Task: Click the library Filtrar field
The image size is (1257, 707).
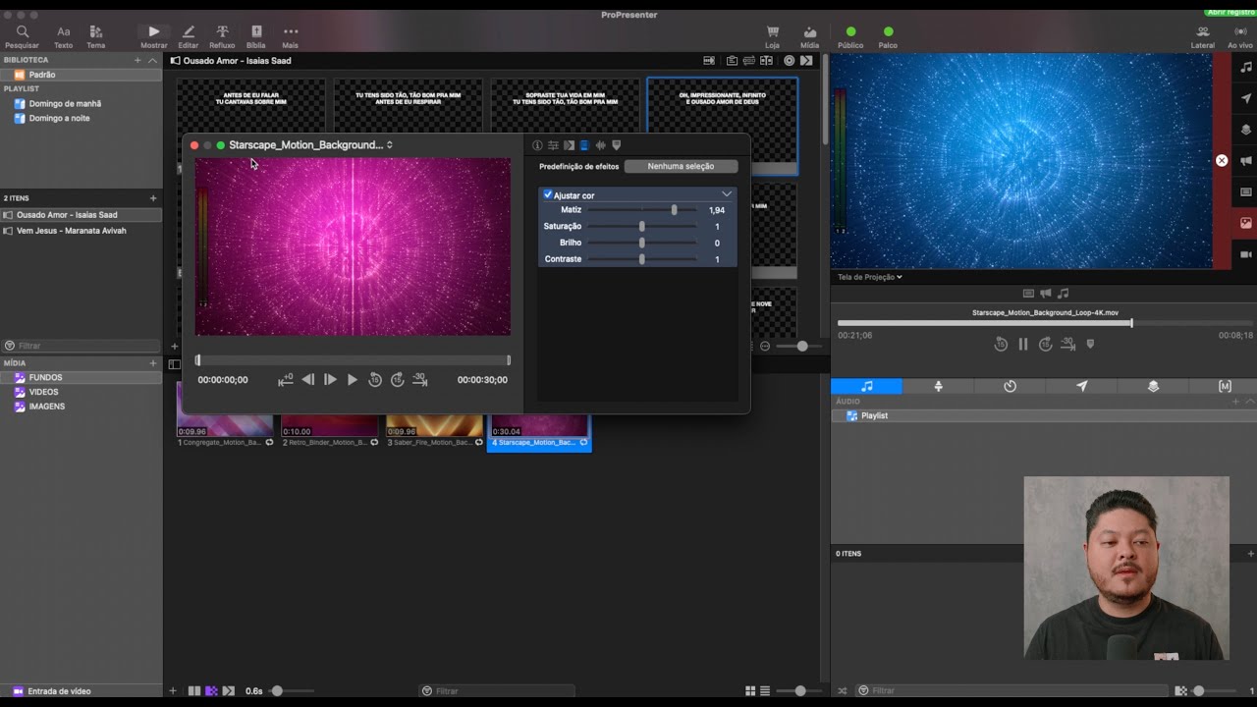Action: (x=81, y=346)
